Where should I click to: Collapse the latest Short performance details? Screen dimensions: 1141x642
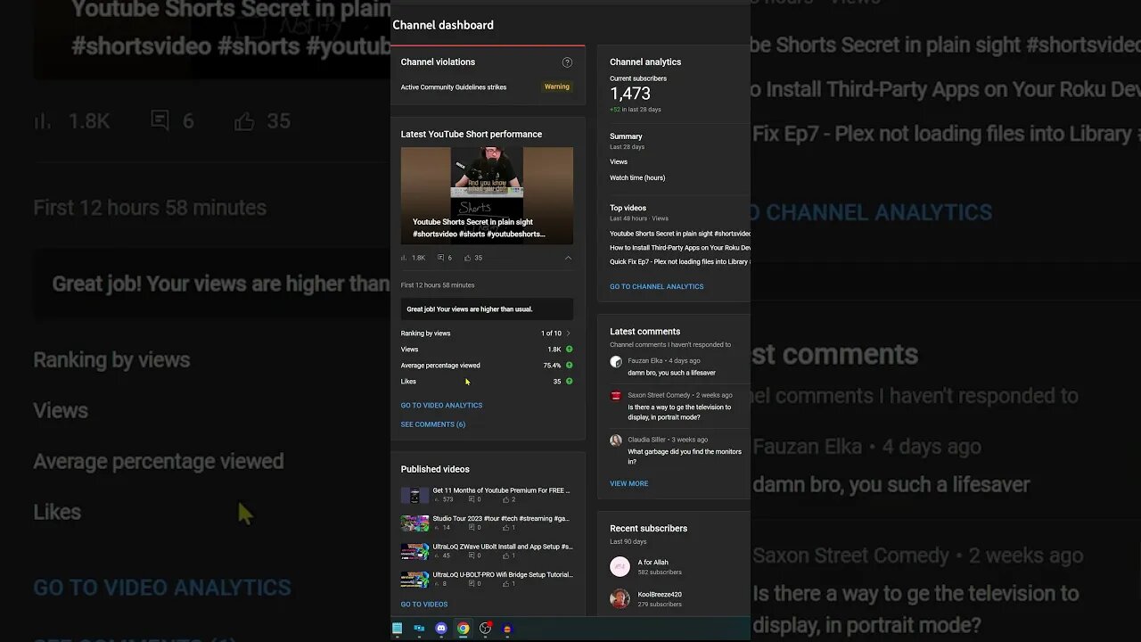coord(569,258)
